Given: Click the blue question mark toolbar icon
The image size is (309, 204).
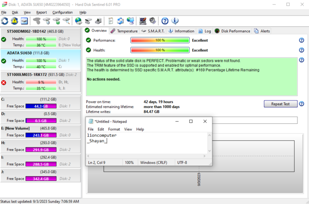Looking at the screenshot, I should pos(165,21).
